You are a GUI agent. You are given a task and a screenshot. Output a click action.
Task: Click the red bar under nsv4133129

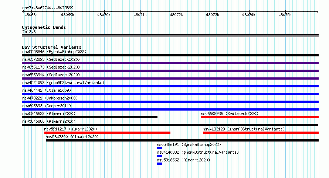click(261, 133)
